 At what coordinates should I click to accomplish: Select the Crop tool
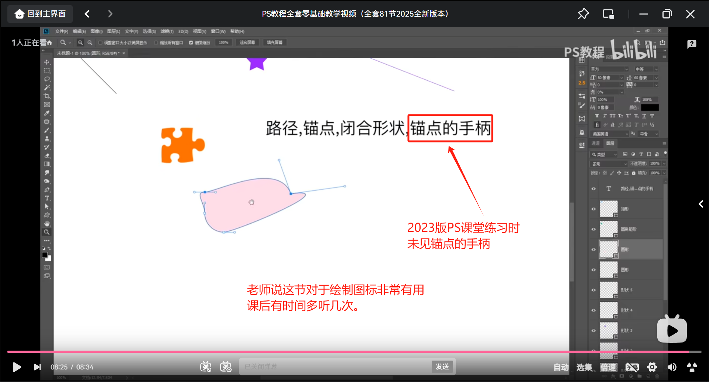tap(47, 96)
